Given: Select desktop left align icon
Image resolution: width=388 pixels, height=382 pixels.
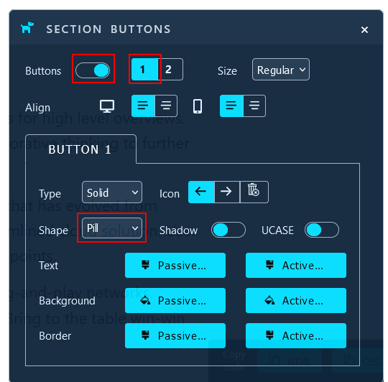Looking at the screenshot, I should click(x=143, y=106).
